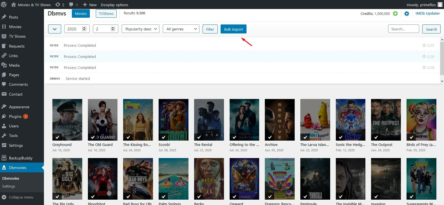This screenshot has height=205, width=444.
Task: Click the green add credits plus icon
Action: coord(395,13)
